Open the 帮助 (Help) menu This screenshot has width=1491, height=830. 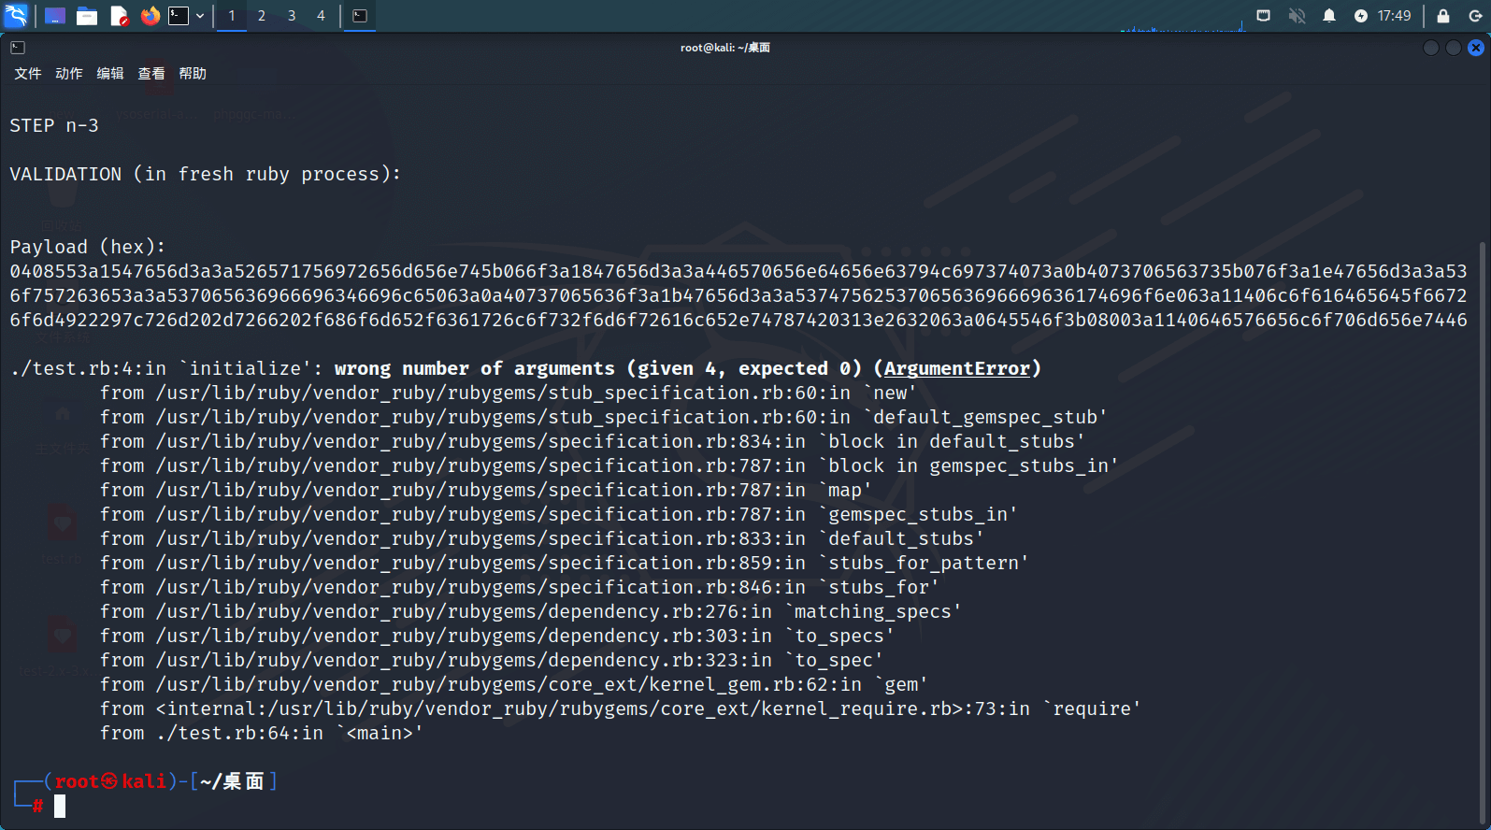pos(193,74)
